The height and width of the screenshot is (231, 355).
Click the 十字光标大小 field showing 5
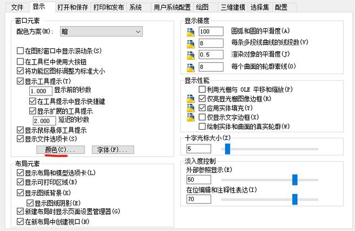[x=199, y=149]
